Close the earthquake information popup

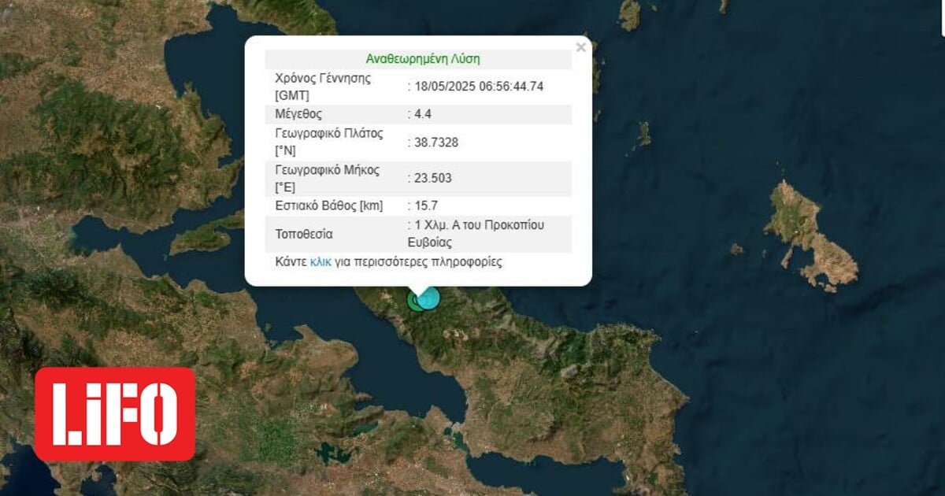580,46
